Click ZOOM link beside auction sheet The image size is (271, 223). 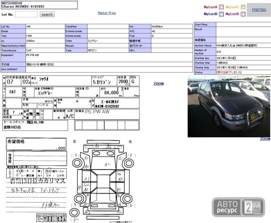coord(159,84)
